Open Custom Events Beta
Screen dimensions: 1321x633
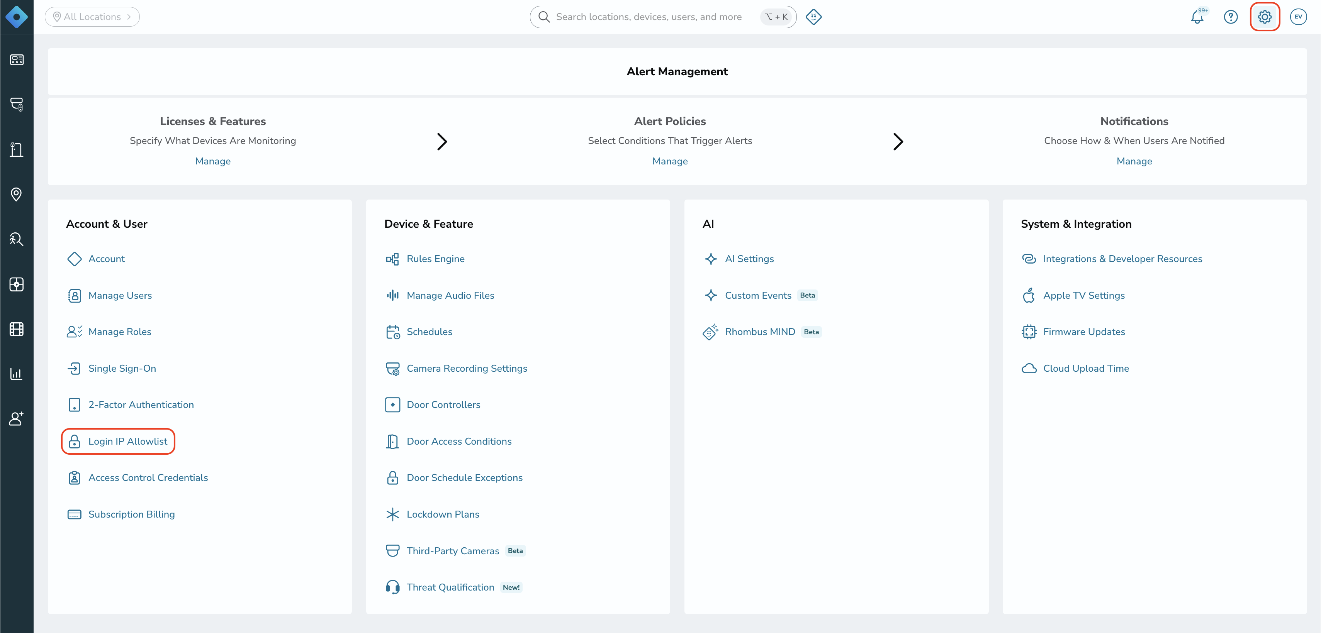[760, 295]
